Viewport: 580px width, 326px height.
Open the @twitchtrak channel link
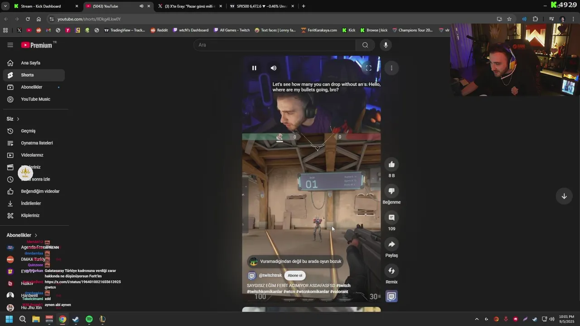pyautogui.click(x=270, y=275)
